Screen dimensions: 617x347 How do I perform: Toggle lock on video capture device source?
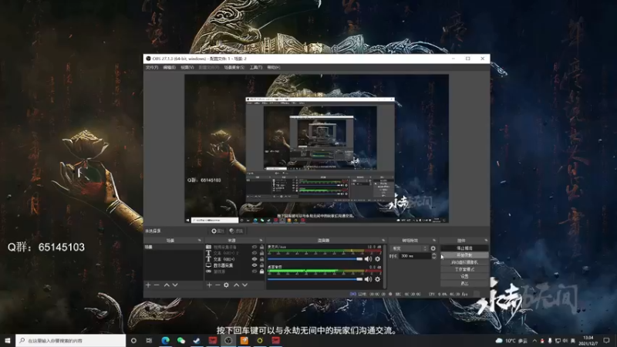click(x=261, y=247)
